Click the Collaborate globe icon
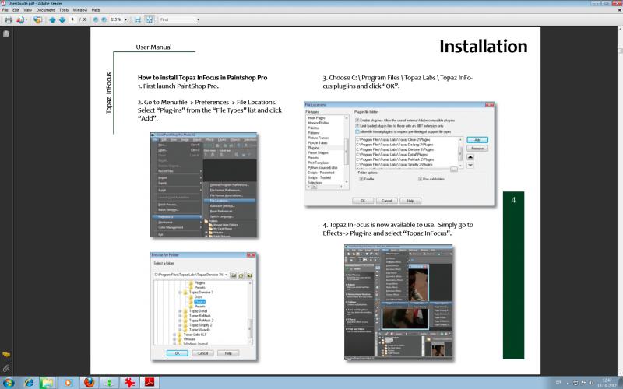This screenshot has height=389, width=623. (x=37, y=19)
